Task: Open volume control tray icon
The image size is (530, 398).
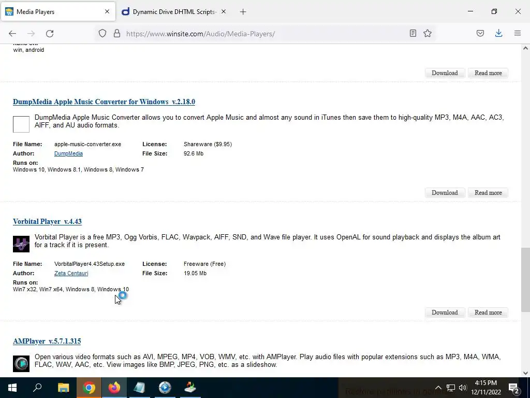Action: click(463, 388)
